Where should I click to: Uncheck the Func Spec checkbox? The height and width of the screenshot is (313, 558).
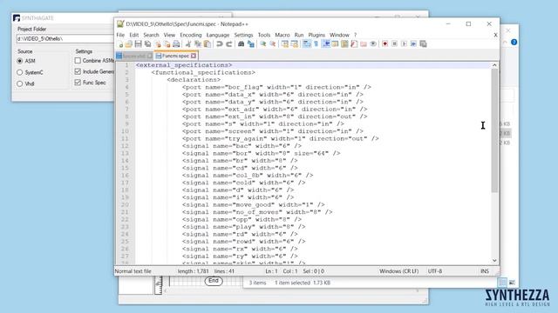[x=78, y=83]
